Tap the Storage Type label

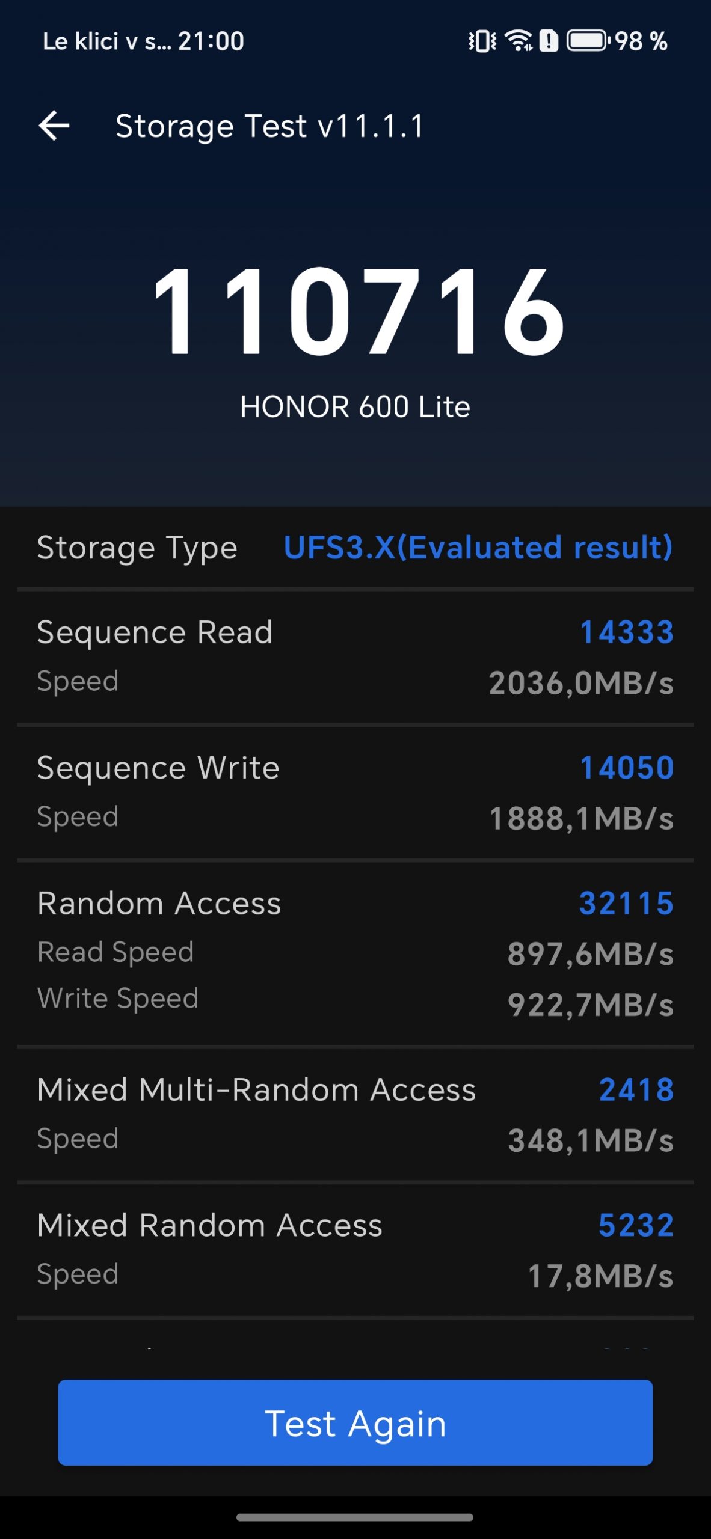point(137,548)
